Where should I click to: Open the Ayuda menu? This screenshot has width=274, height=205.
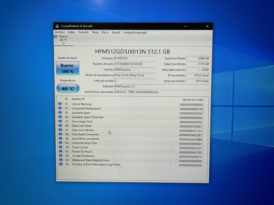point(116,33)
